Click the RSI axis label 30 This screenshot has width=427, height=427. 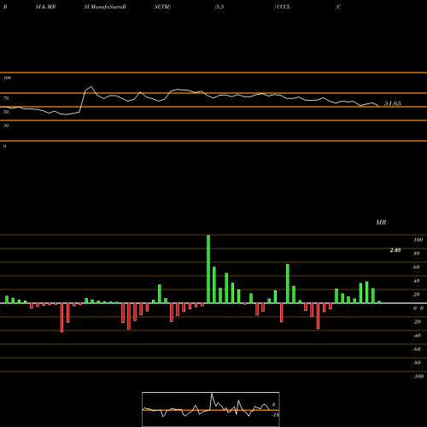coord(6,126)
